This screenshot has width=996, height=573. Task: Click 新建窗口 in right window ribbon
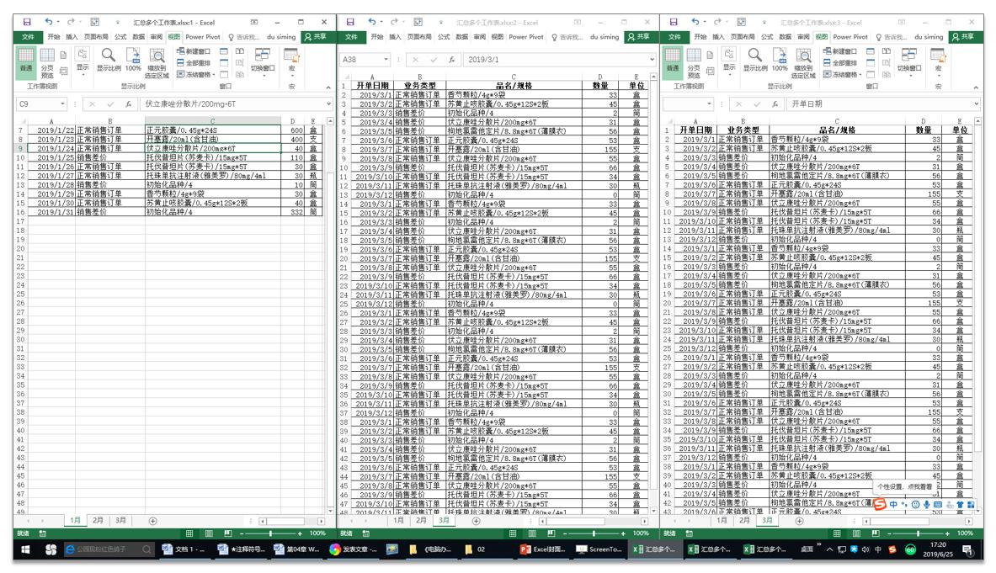click(x=839, y=51)
